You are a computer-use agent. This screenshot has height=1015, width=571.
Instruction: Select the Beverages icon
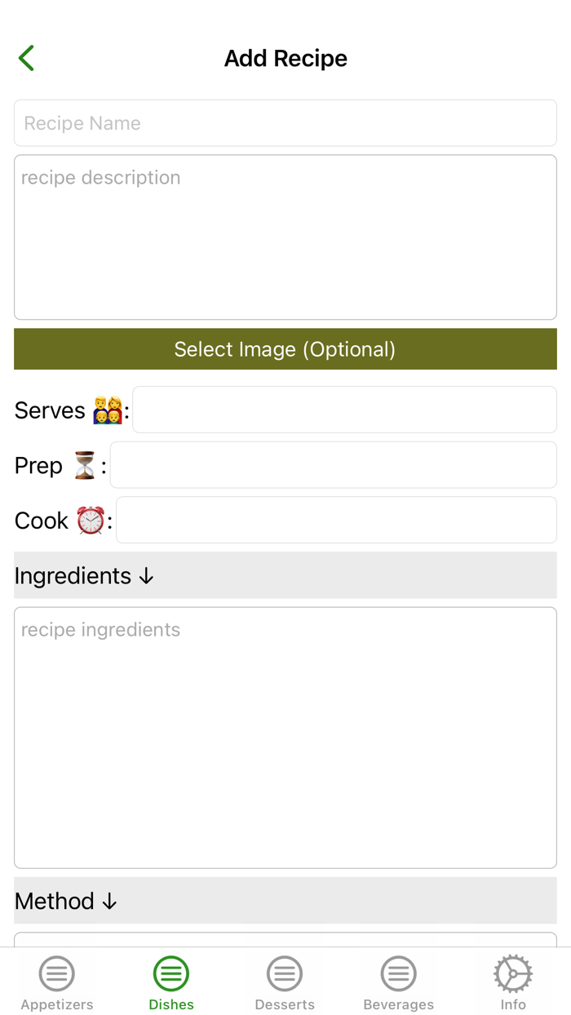pyautogui.click(x=398, y=973)
